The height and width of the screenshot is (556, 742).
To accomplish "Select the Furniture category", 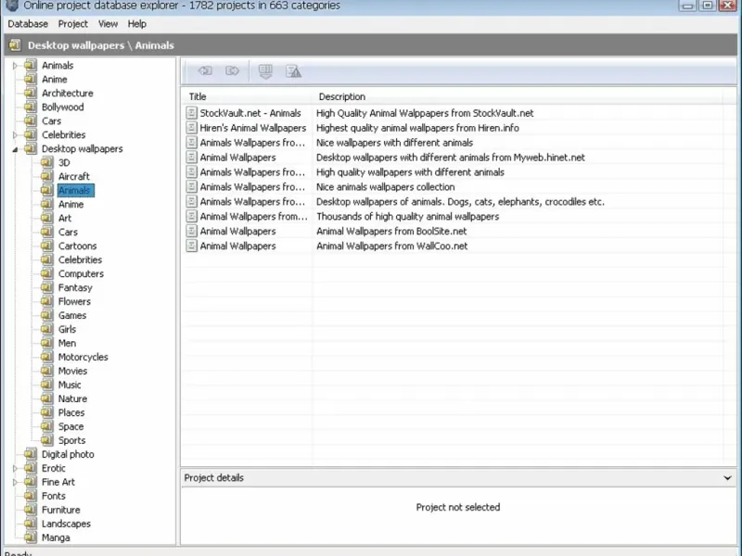I will coord(60,510).
